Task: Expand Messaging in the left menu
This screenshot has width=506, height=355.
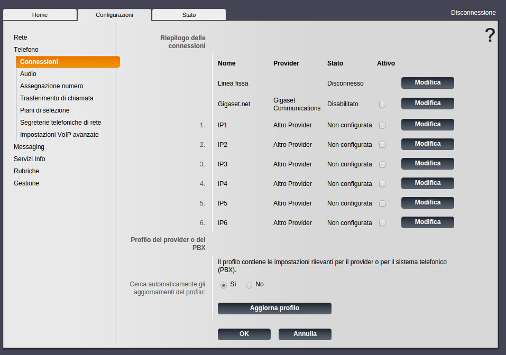Action: pos(29,147)
